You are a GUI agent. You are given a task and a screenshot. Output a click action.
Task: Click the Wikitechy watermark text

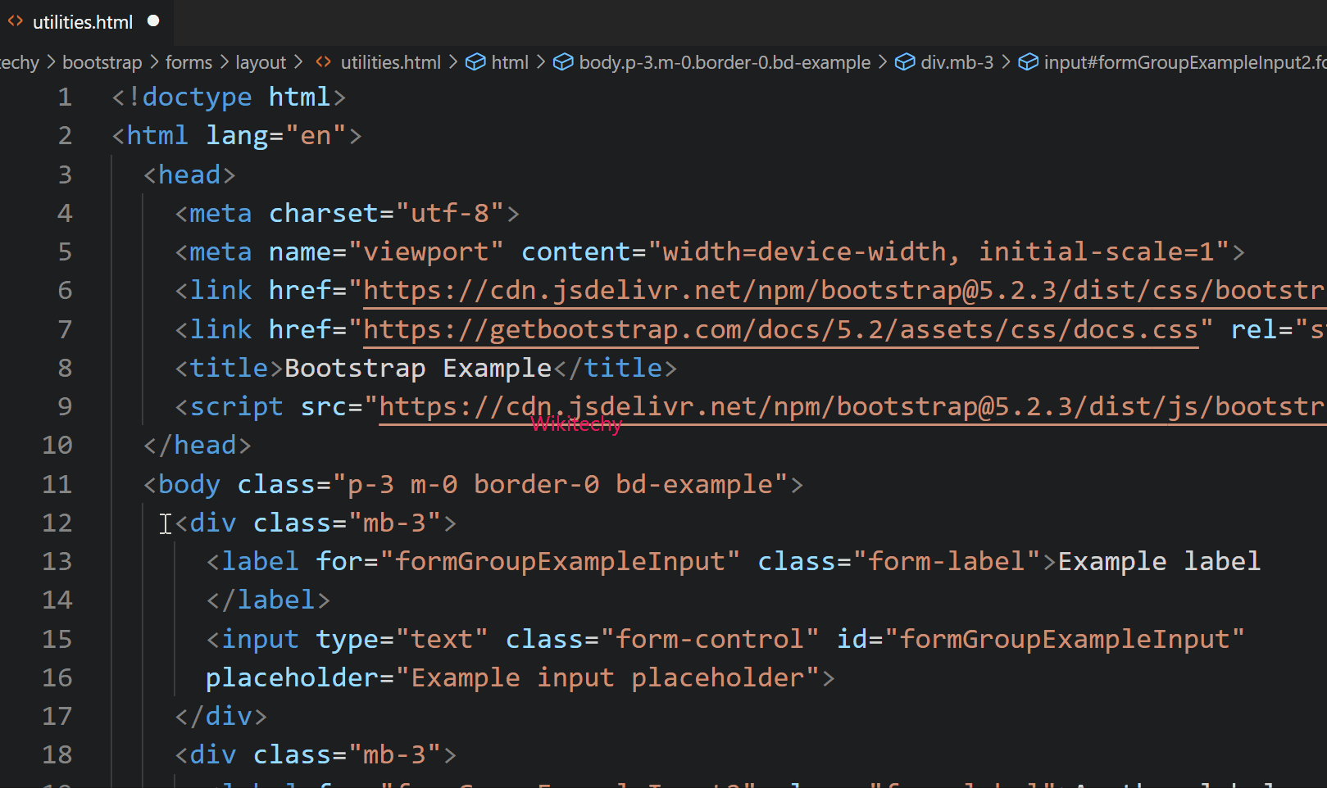point(576,423)
